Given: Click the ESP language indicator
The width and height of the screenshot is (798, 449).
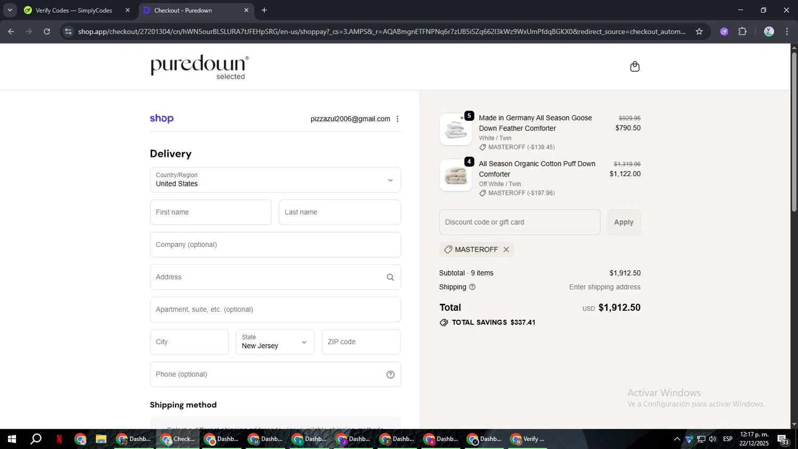Looking at the screenshot, I should click(728, 439).
